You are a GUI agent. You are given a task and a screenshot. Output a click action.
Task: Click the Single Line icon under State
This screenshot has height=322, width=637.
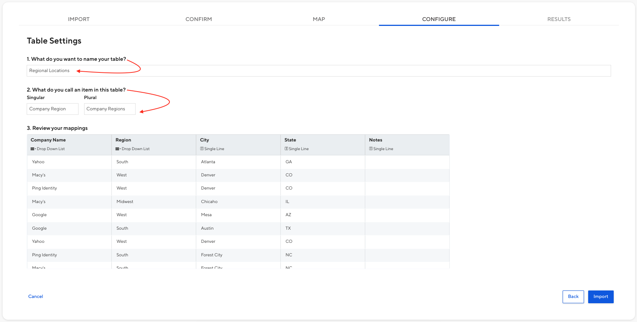point(287,149)
